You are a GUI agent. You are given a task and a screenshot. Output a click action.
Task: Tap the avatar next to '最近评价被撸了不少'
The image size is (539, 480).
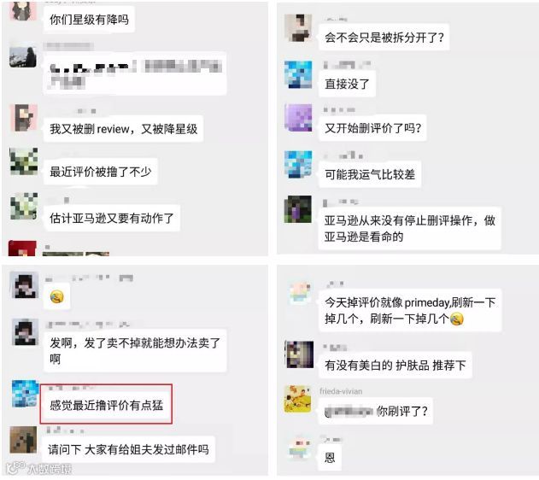(x=24, y=161)
